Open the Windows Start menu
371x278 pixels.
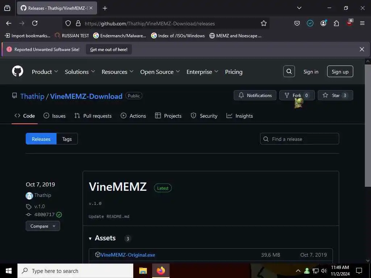tap(9, 271)
